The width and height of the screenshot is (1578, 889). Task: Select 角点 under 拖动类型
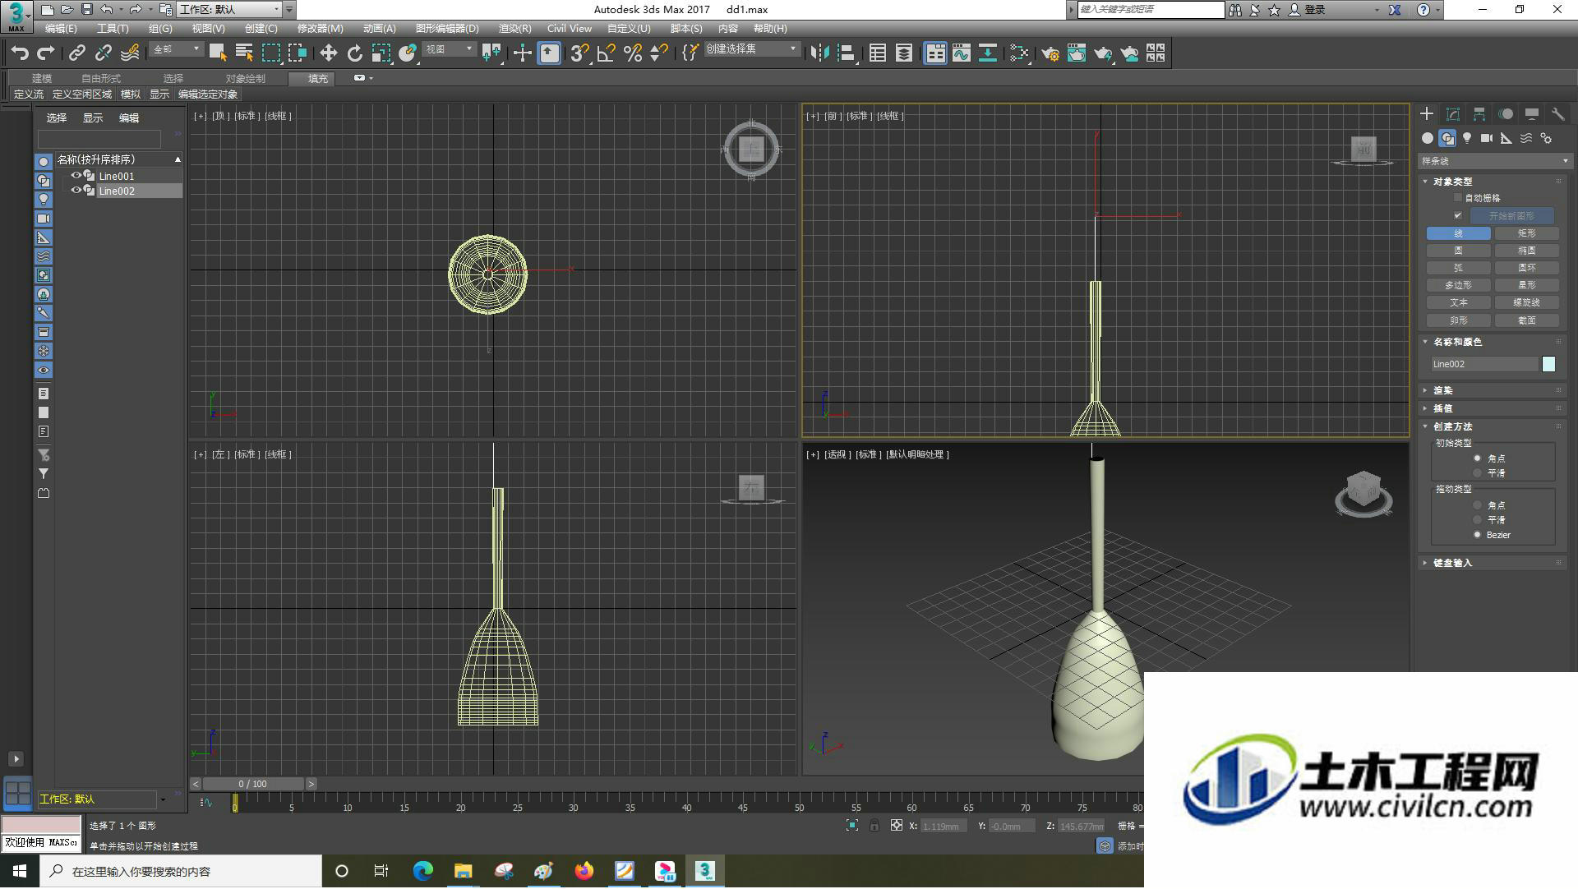click(1477, 505)
